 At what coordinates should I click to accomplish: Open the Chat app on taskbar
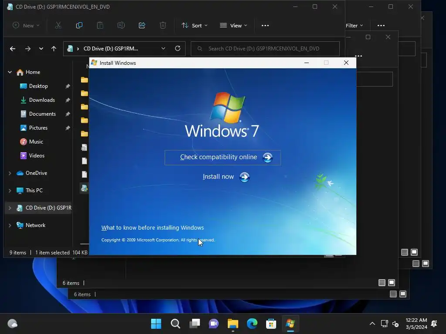[x=213, y=324]
